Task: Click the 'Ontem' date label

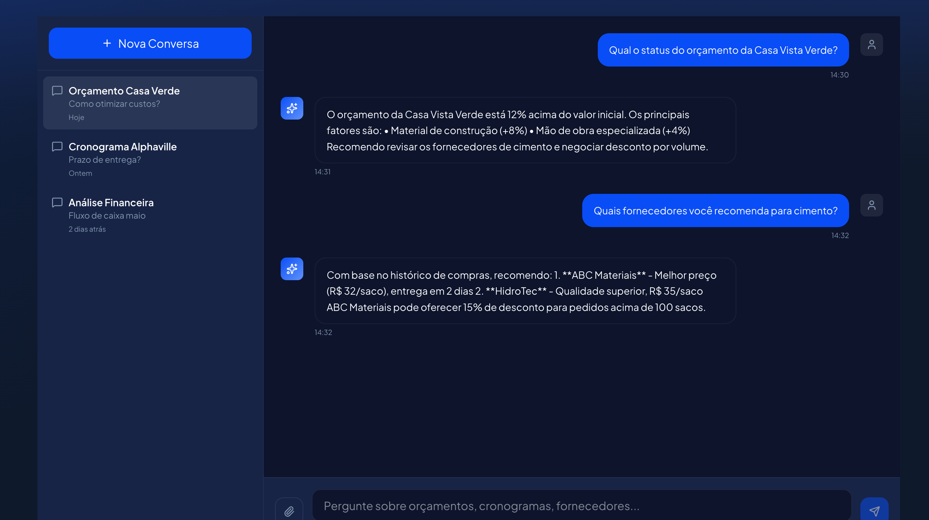Action: coord(81,173)
